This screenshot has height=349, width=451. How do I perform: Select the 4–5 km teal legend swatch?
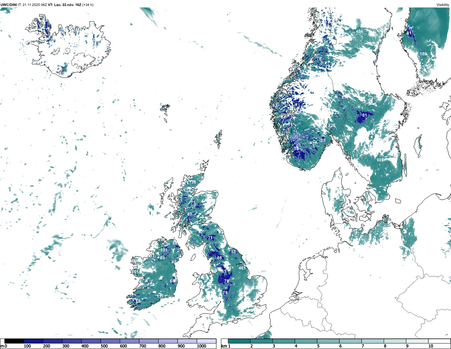[306, 341]
